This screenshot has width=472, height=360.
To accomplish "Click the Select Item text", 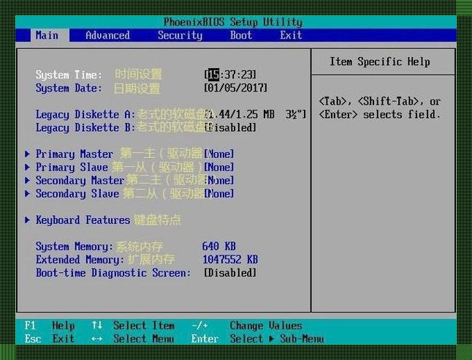I will pos(144,326).
